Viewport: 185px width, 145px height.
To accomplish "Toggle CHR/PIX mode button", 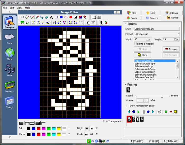I will tap(22, 23).
